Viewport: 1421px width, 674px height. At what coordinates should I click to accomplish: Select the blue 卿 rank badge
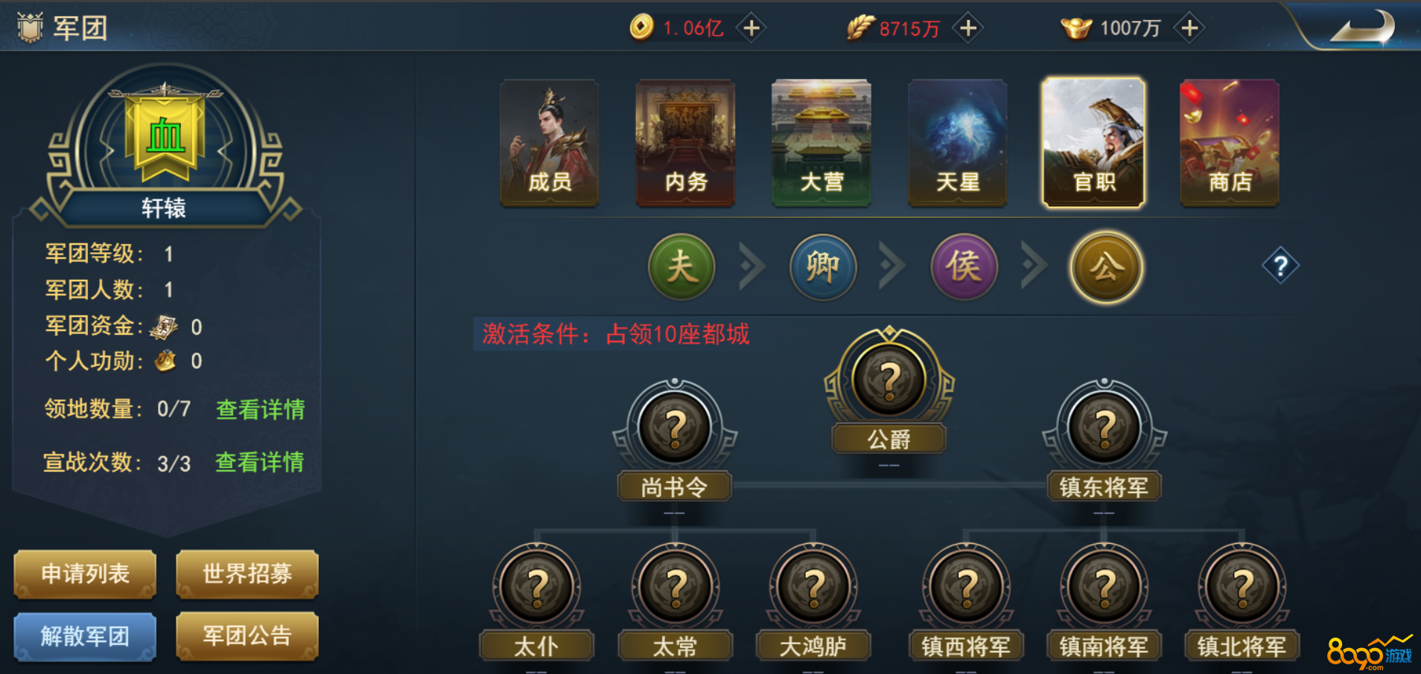pos(823,266)
